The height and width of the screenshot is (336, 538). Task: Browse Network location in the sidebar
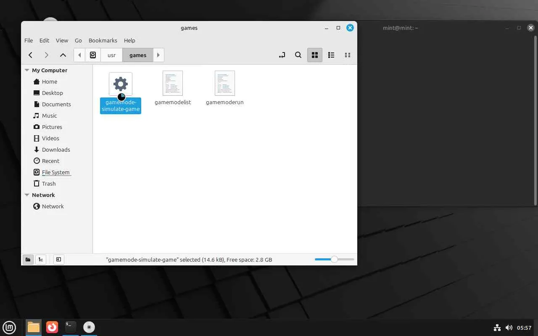tap(53, 206)
